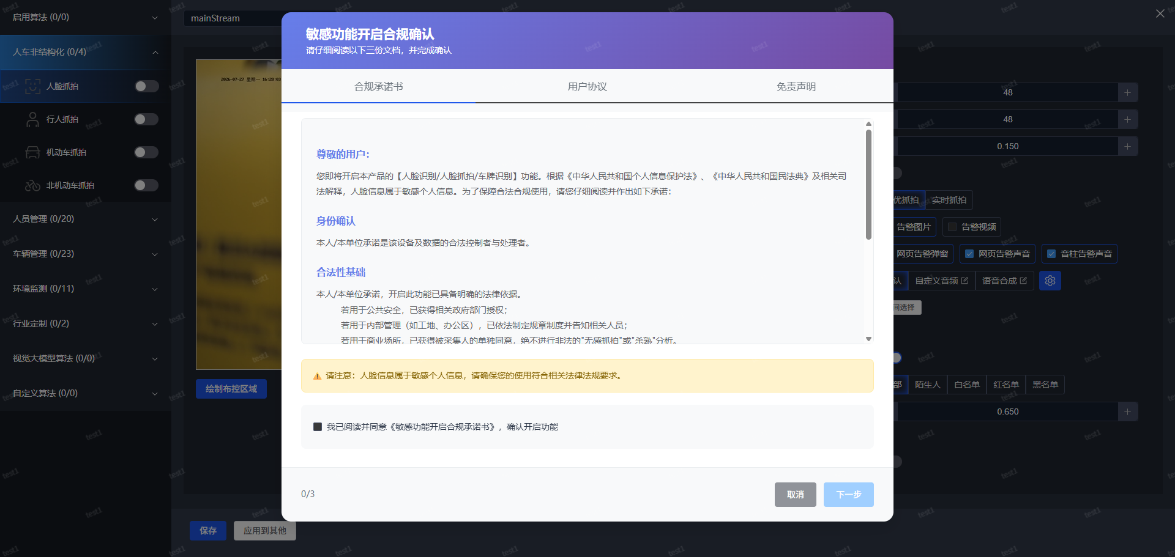
Task: Click the warning triangle icon in notice
Action: click(x=317, y=376)
